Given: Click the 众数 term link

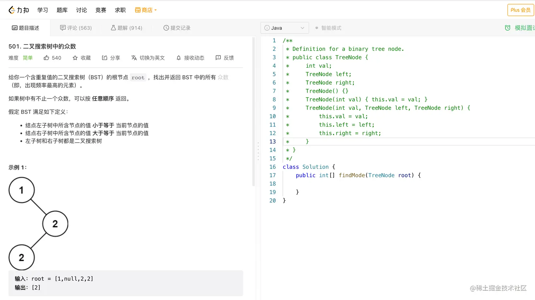Looking at the screenshot, I should pos(223,77).
